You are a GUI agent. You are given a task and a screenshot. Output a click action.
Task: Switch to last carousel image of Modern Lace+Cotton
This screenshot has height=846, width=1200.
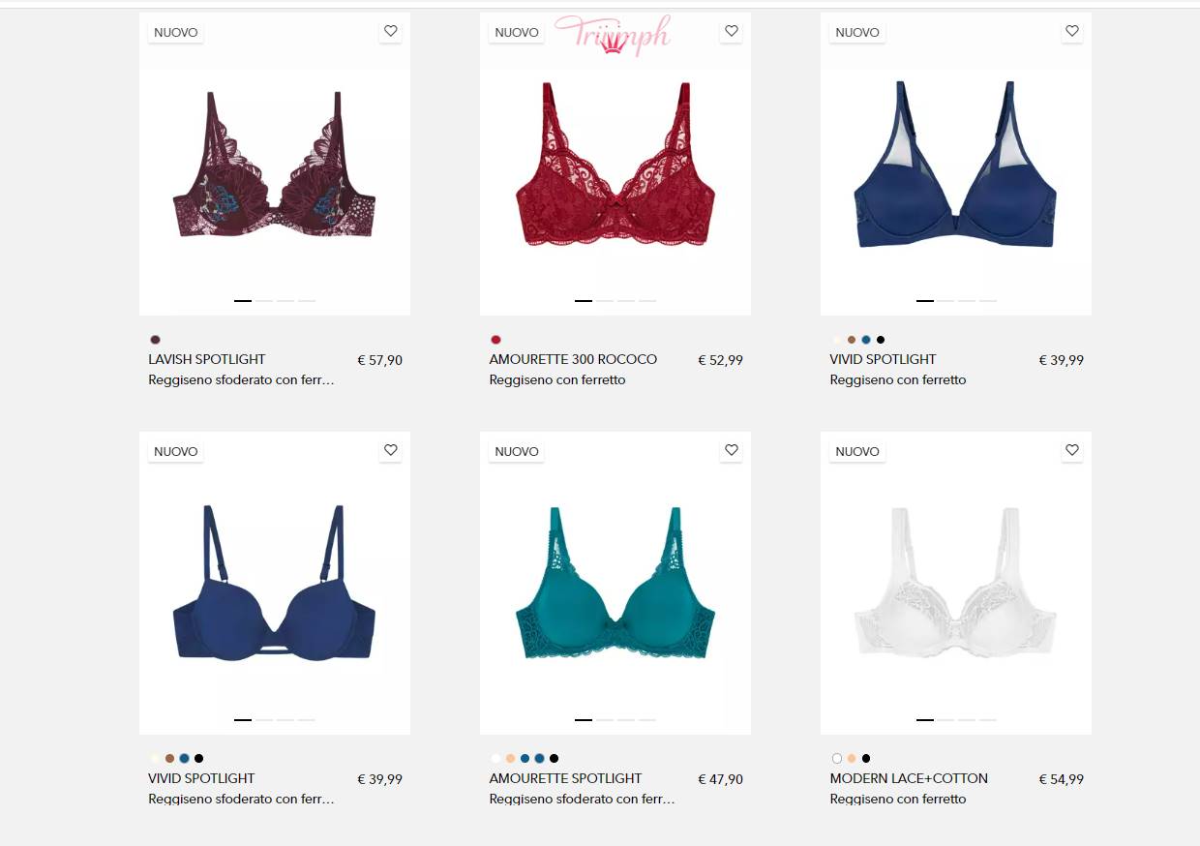pyautogui.click(x=988, y=720)
